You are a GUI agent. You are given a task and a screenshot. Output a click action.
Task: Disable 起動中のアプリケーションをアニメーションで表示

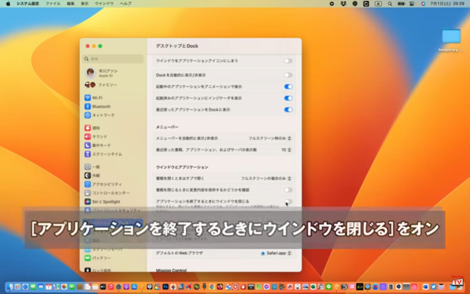click(288, 87)
